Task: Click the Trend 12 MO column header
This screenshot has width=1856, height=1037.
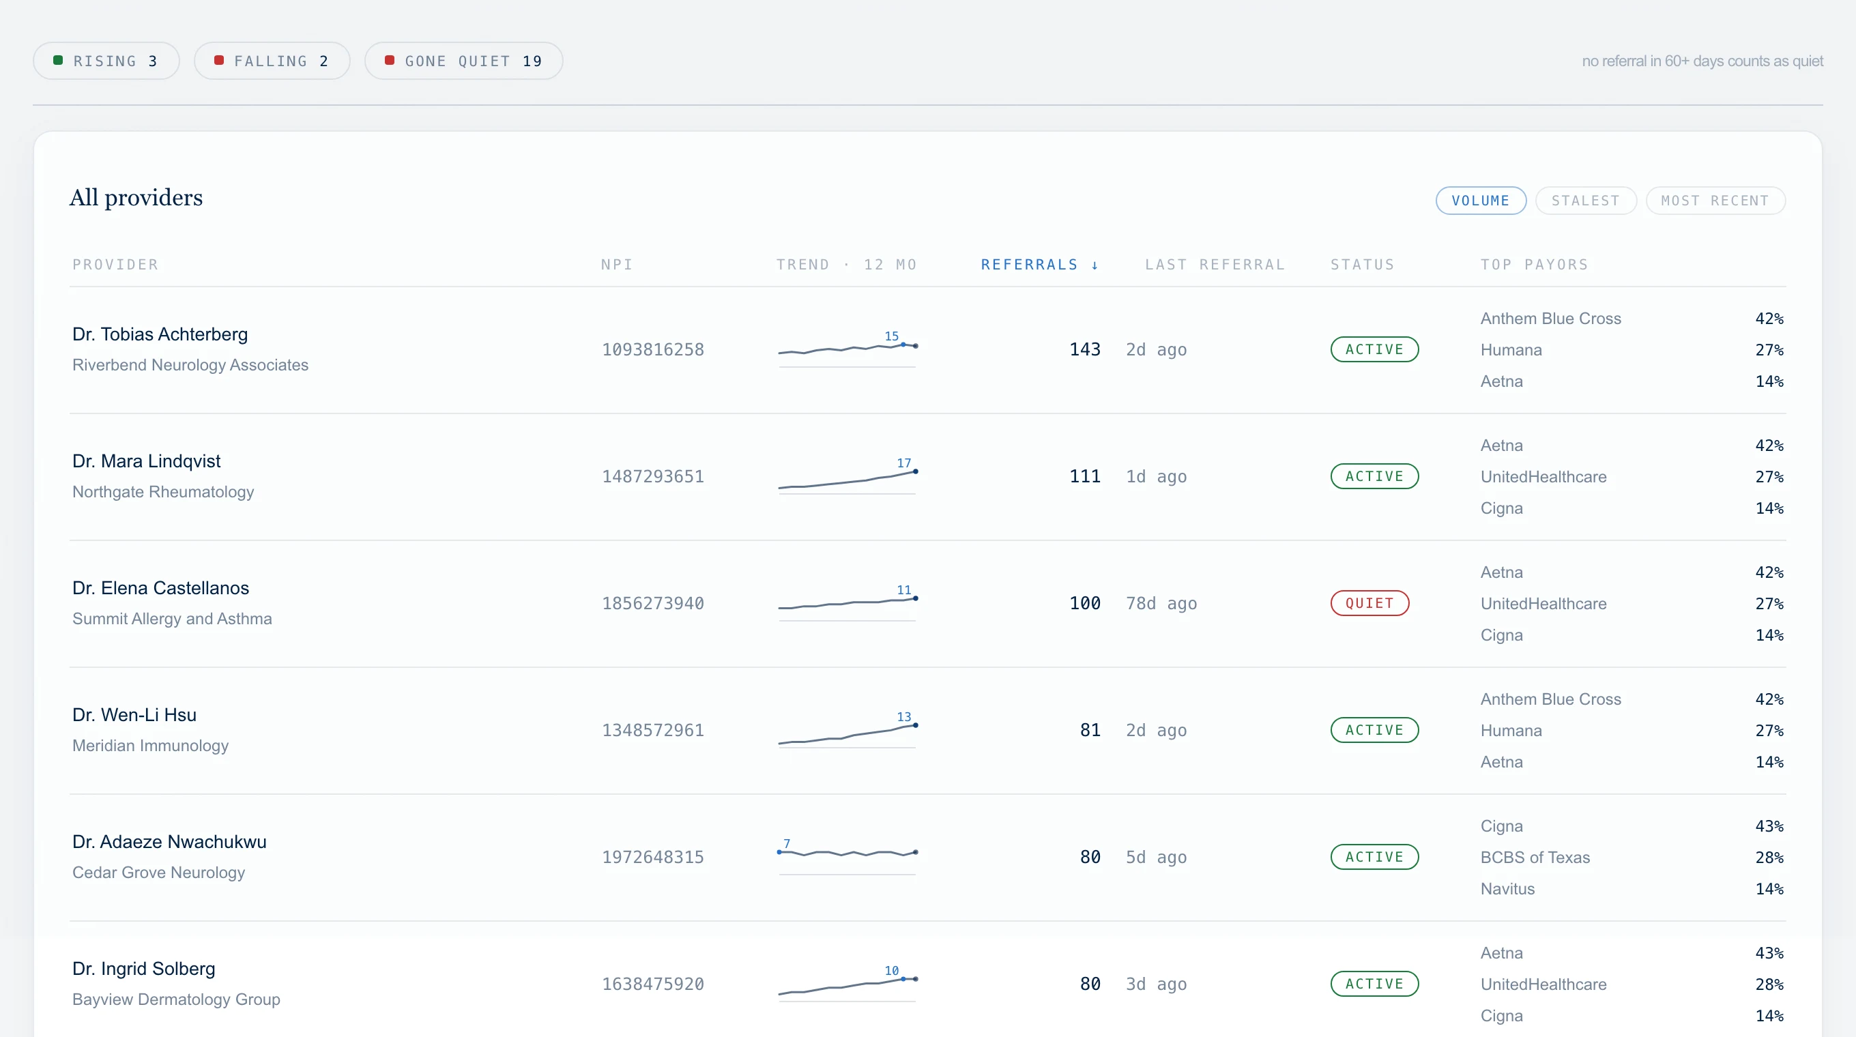Action: click(x=847, y=265)
